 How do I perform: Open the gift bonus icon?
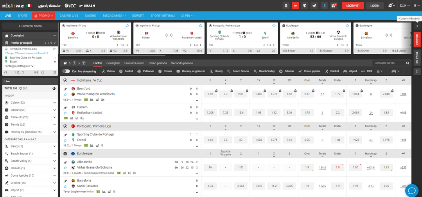[x=334, y=5]
